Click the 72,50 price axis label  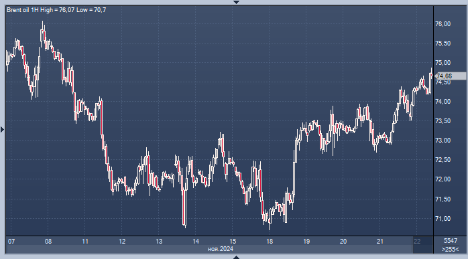point(443,160)
